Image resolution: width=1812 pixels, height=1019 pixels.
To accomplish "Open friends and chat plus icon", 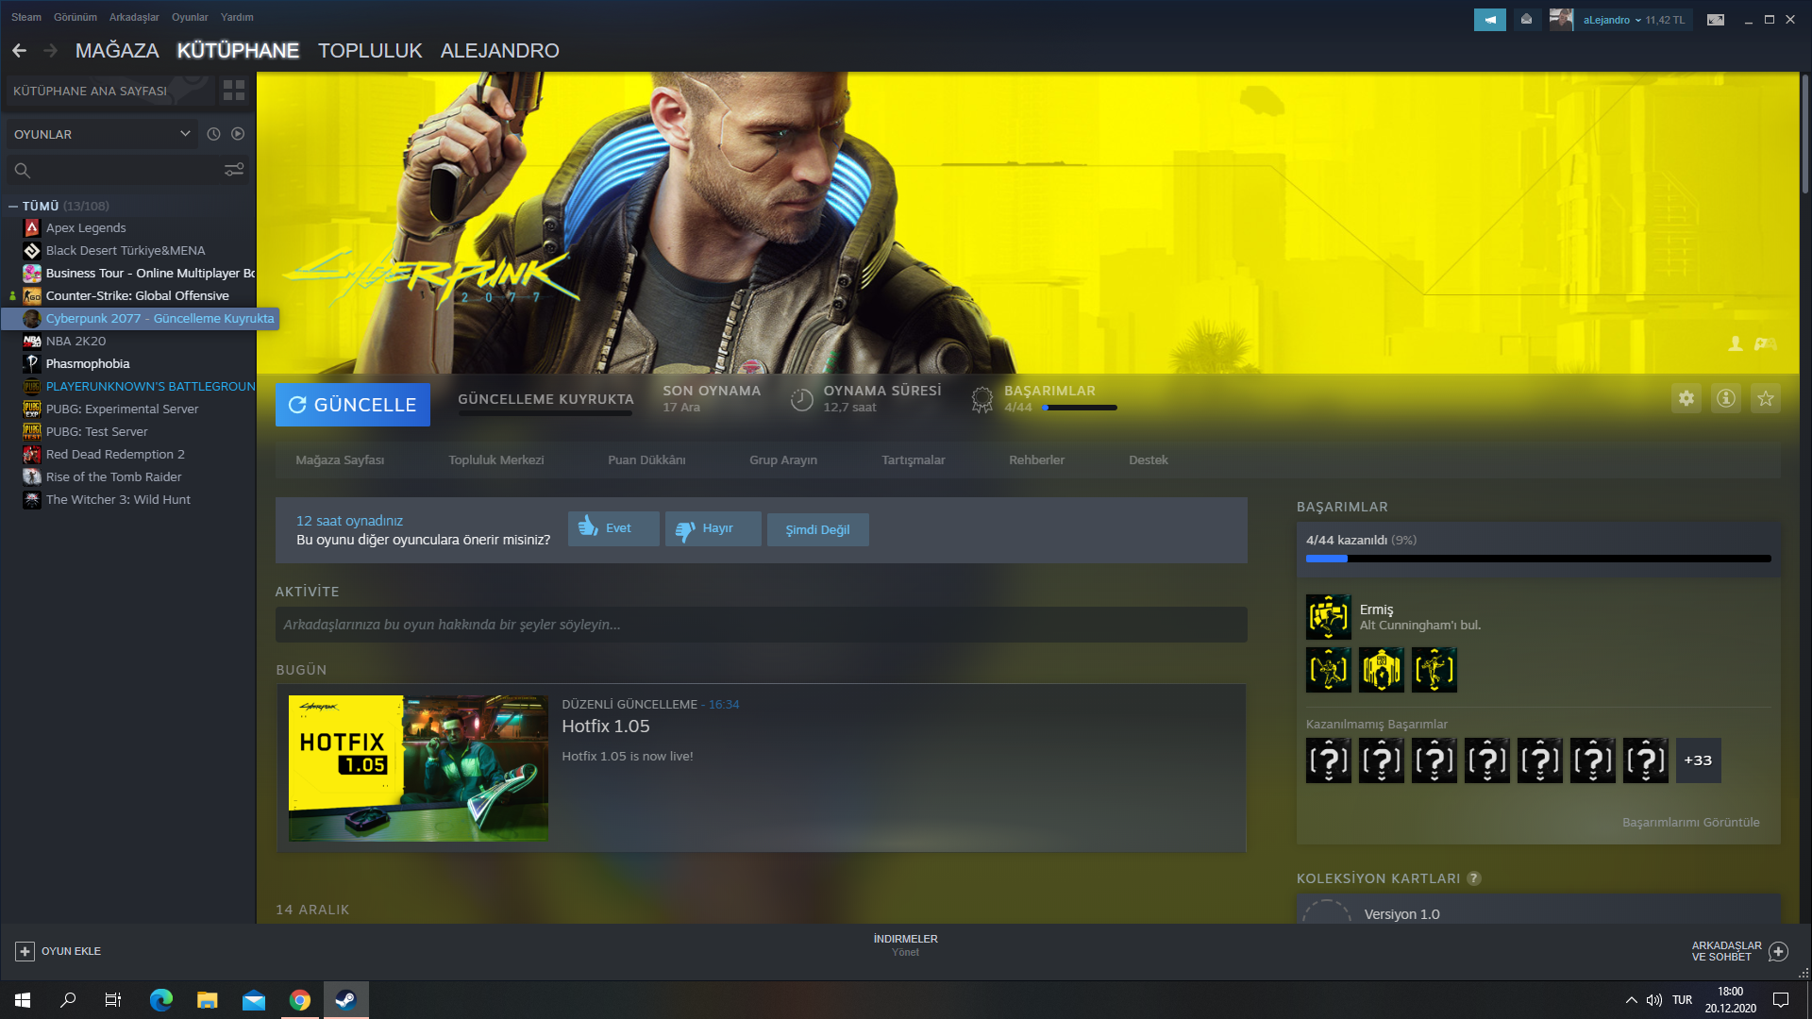I will point(1778,951).
